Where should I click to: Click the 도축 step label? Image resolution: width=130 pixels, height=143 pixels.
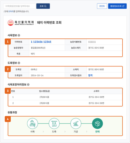pyautogui.click(x=54, y=131)
